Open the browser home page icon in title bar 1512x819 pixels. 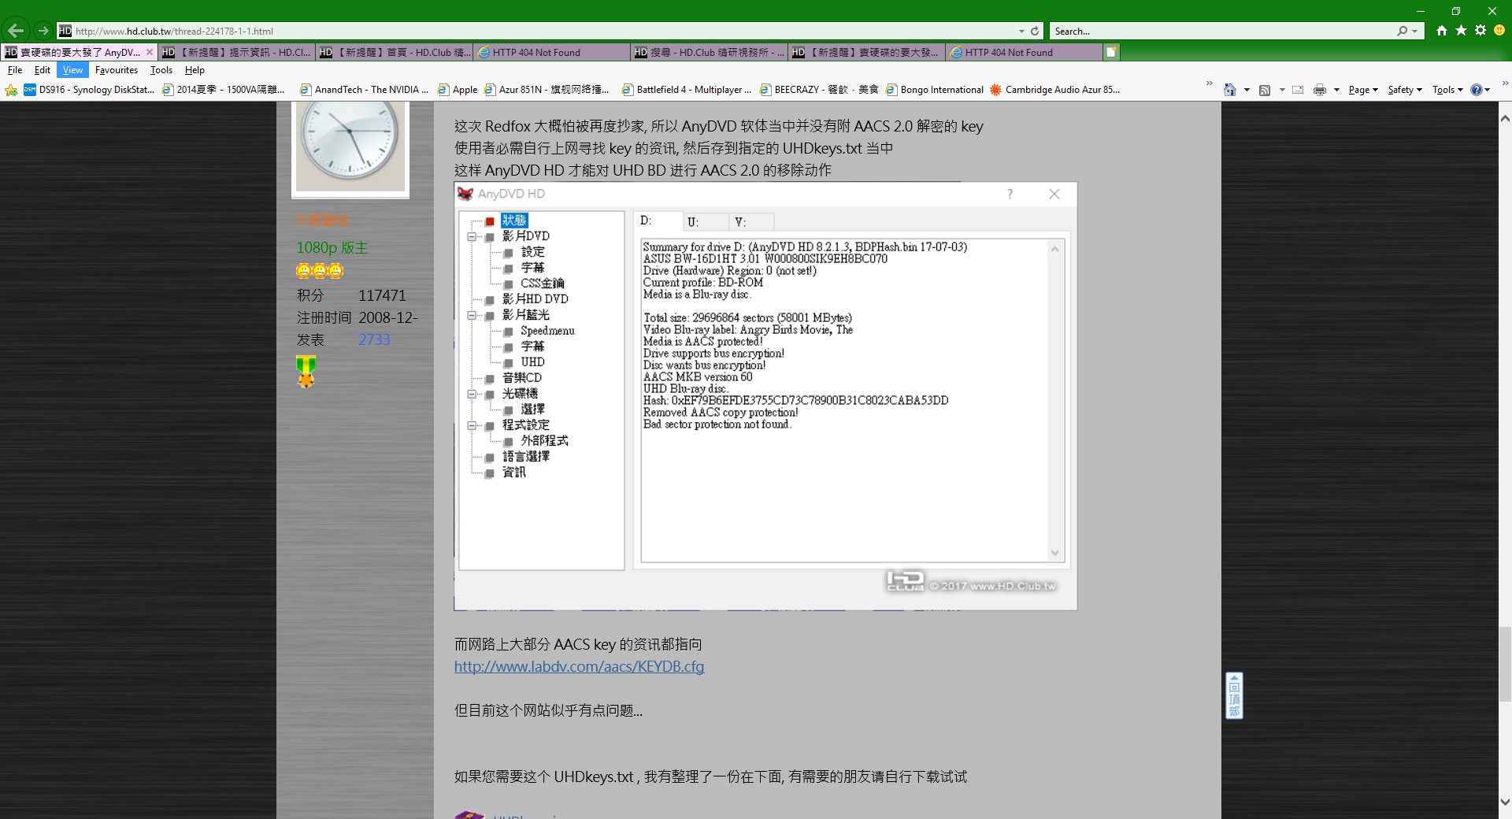click(1441, 31)
